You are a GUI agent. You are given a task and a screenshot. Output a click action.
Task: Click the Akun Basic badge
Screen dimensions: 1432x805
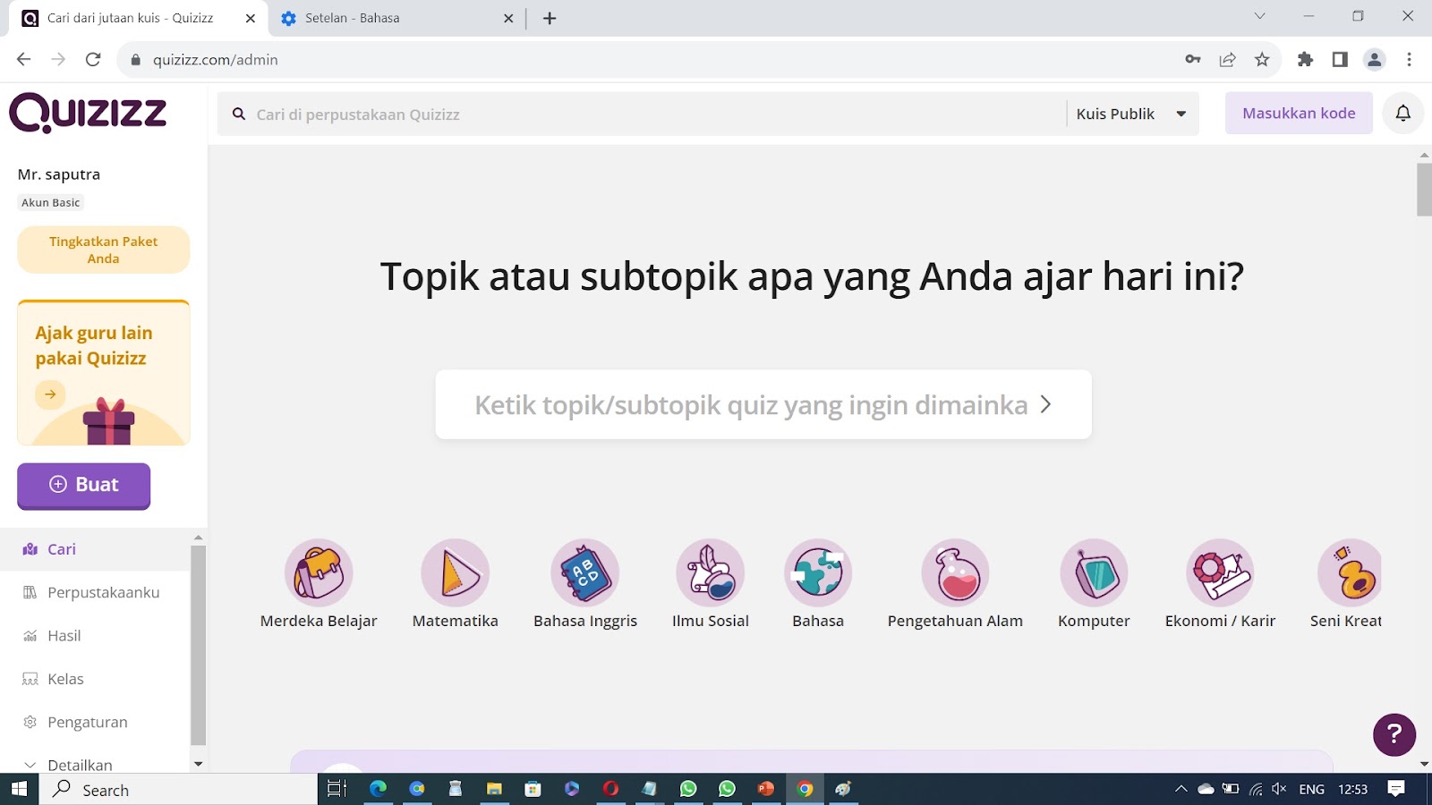51,203
